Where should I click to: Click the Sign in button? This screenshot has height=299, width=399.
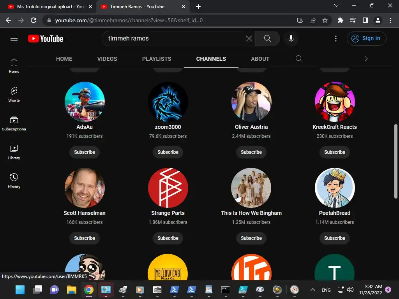(366, 39)
